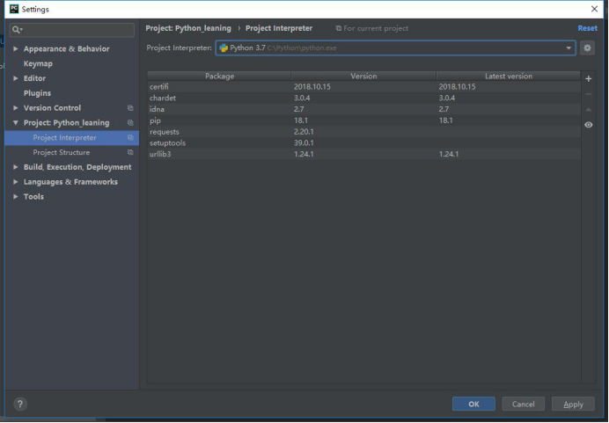Click the upgrade package arrow icon
The height and width of the screenshot is (423, 609).
[x=589, y=109]
